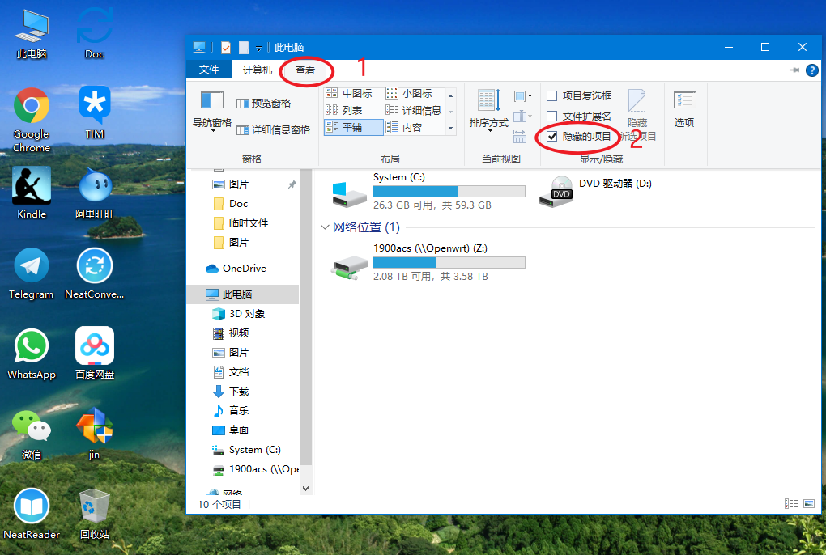
Task: Select the 百度网盘 desktop icon
Action: coord(94,354)
